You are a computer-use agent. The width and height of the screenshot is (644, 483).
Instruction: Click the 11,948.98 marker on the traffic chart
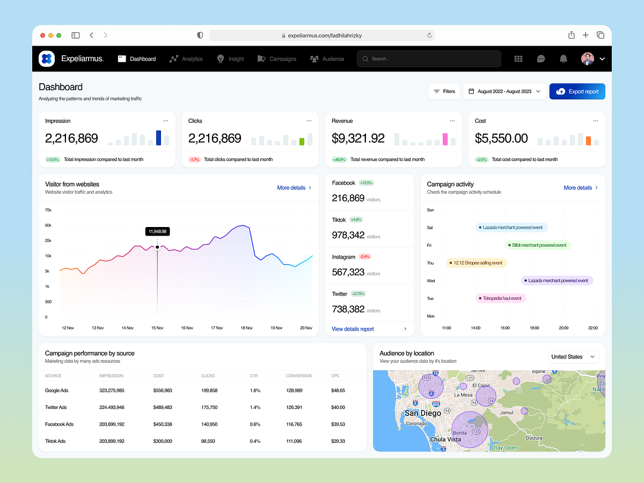(157, 231)
